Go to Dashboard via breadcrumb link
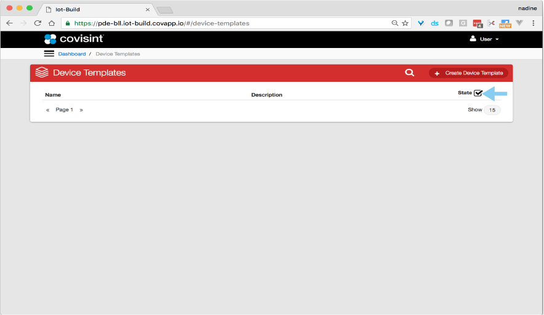 (72, 54)
